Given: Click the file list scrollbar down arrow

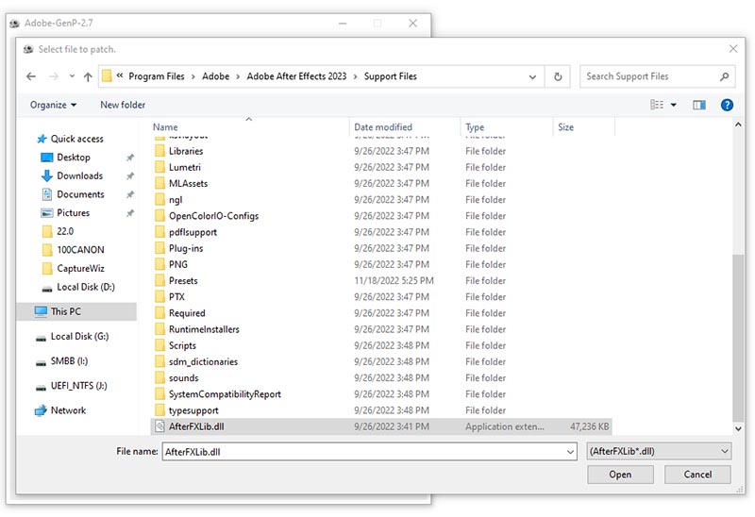Looking at the screenshot, I should click(x=738, y=429).
